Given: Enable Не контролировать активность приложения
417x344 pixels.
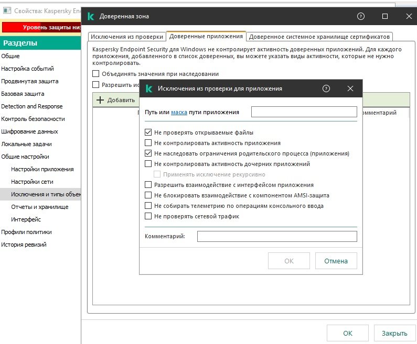Looking at the screenshot, I should (x=148, y=143).
